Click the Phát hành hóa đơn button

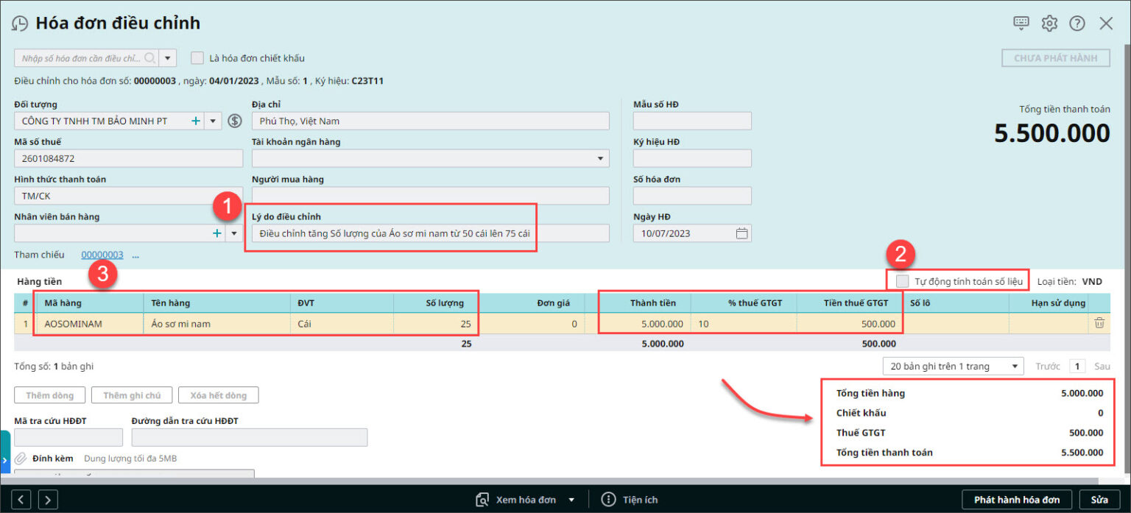tap(1017, 500)
